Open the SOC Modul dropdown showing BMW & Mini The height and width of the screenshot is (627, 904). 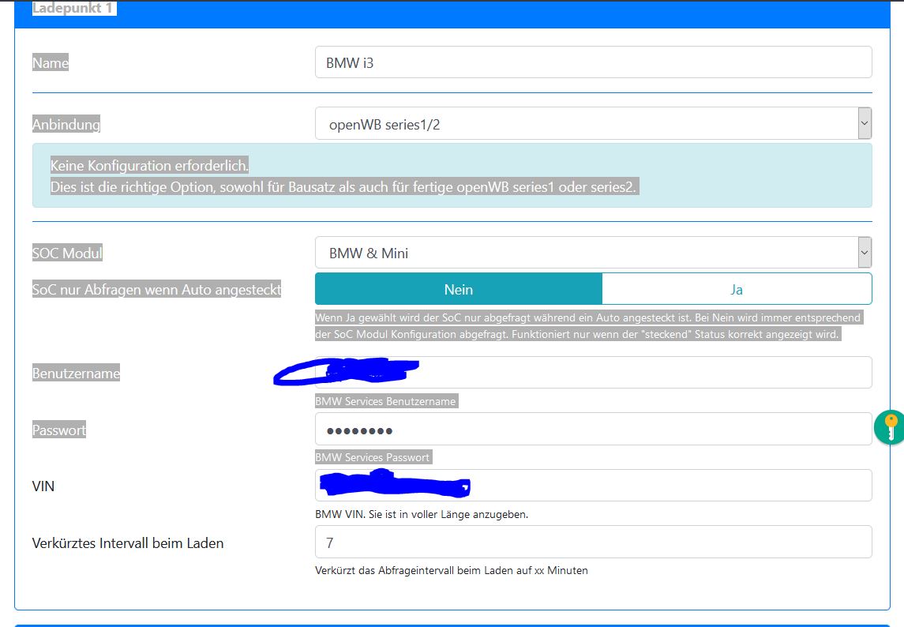pos(593,253)
